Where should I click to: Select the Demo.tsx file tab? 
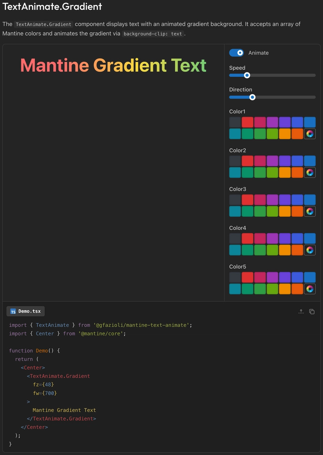(x=25, y=311)
